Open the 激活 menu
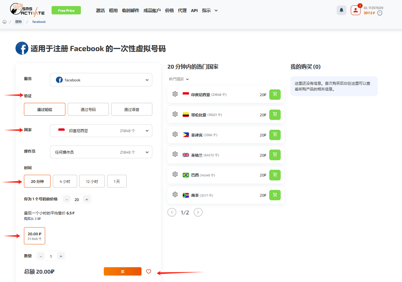 pyautogui.click(x=100, y=10)
